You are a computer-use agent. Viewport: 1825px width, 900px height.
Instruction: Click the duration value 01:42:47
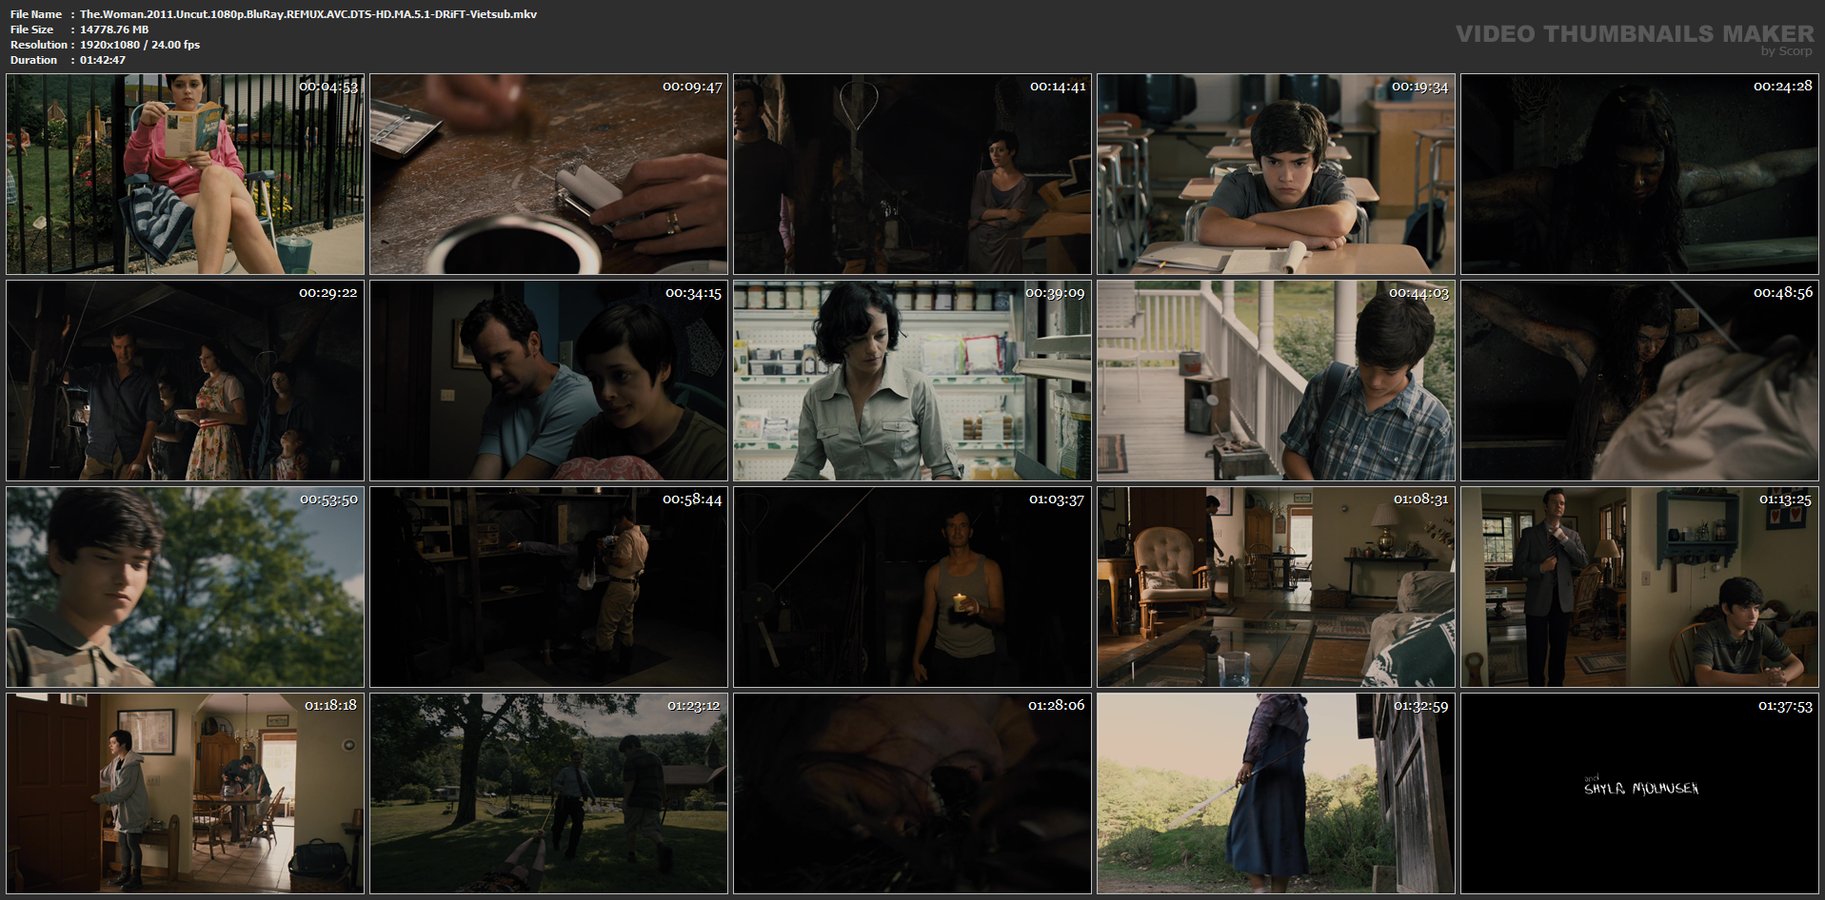click(103, 60)
